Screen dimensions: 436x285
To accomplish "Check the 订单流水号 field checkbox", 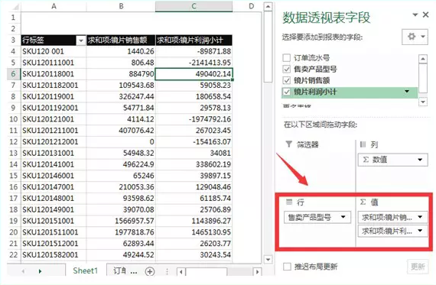I will [286, 57].
